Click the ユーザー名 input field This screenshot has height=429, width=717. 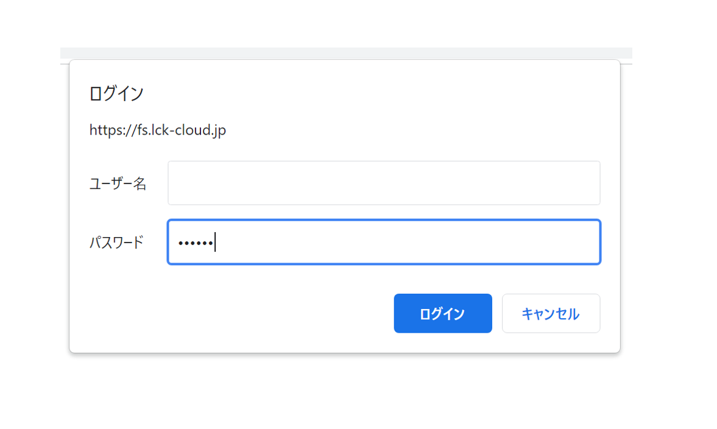coord(384,182)
